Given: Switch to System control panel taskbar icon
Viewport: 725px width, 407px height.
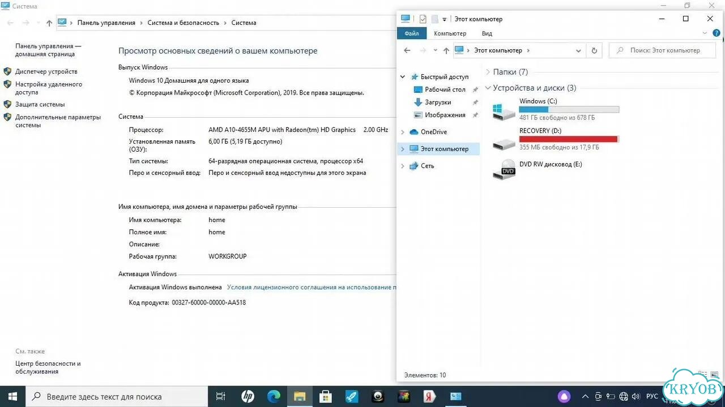Looking at the screenshot, I should [456, 396].
